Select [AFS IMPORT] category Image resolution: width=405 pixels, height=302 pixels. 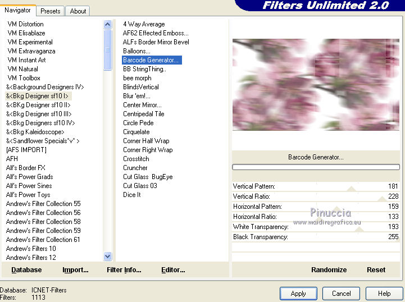pyautogui.click(x=26, y=150)
